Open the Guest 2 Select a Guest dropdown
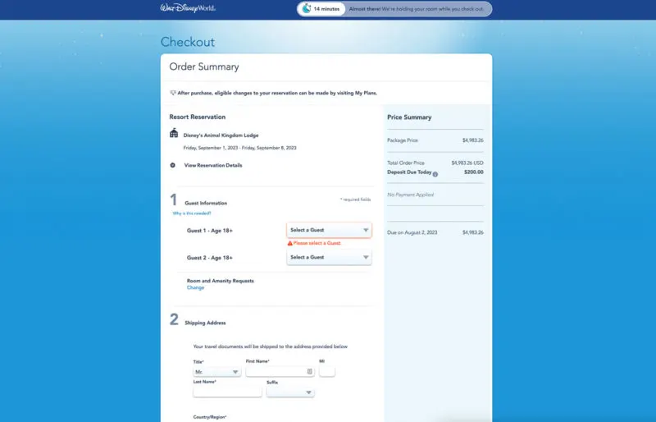The image size is (656, 422). tap(329, 257)
